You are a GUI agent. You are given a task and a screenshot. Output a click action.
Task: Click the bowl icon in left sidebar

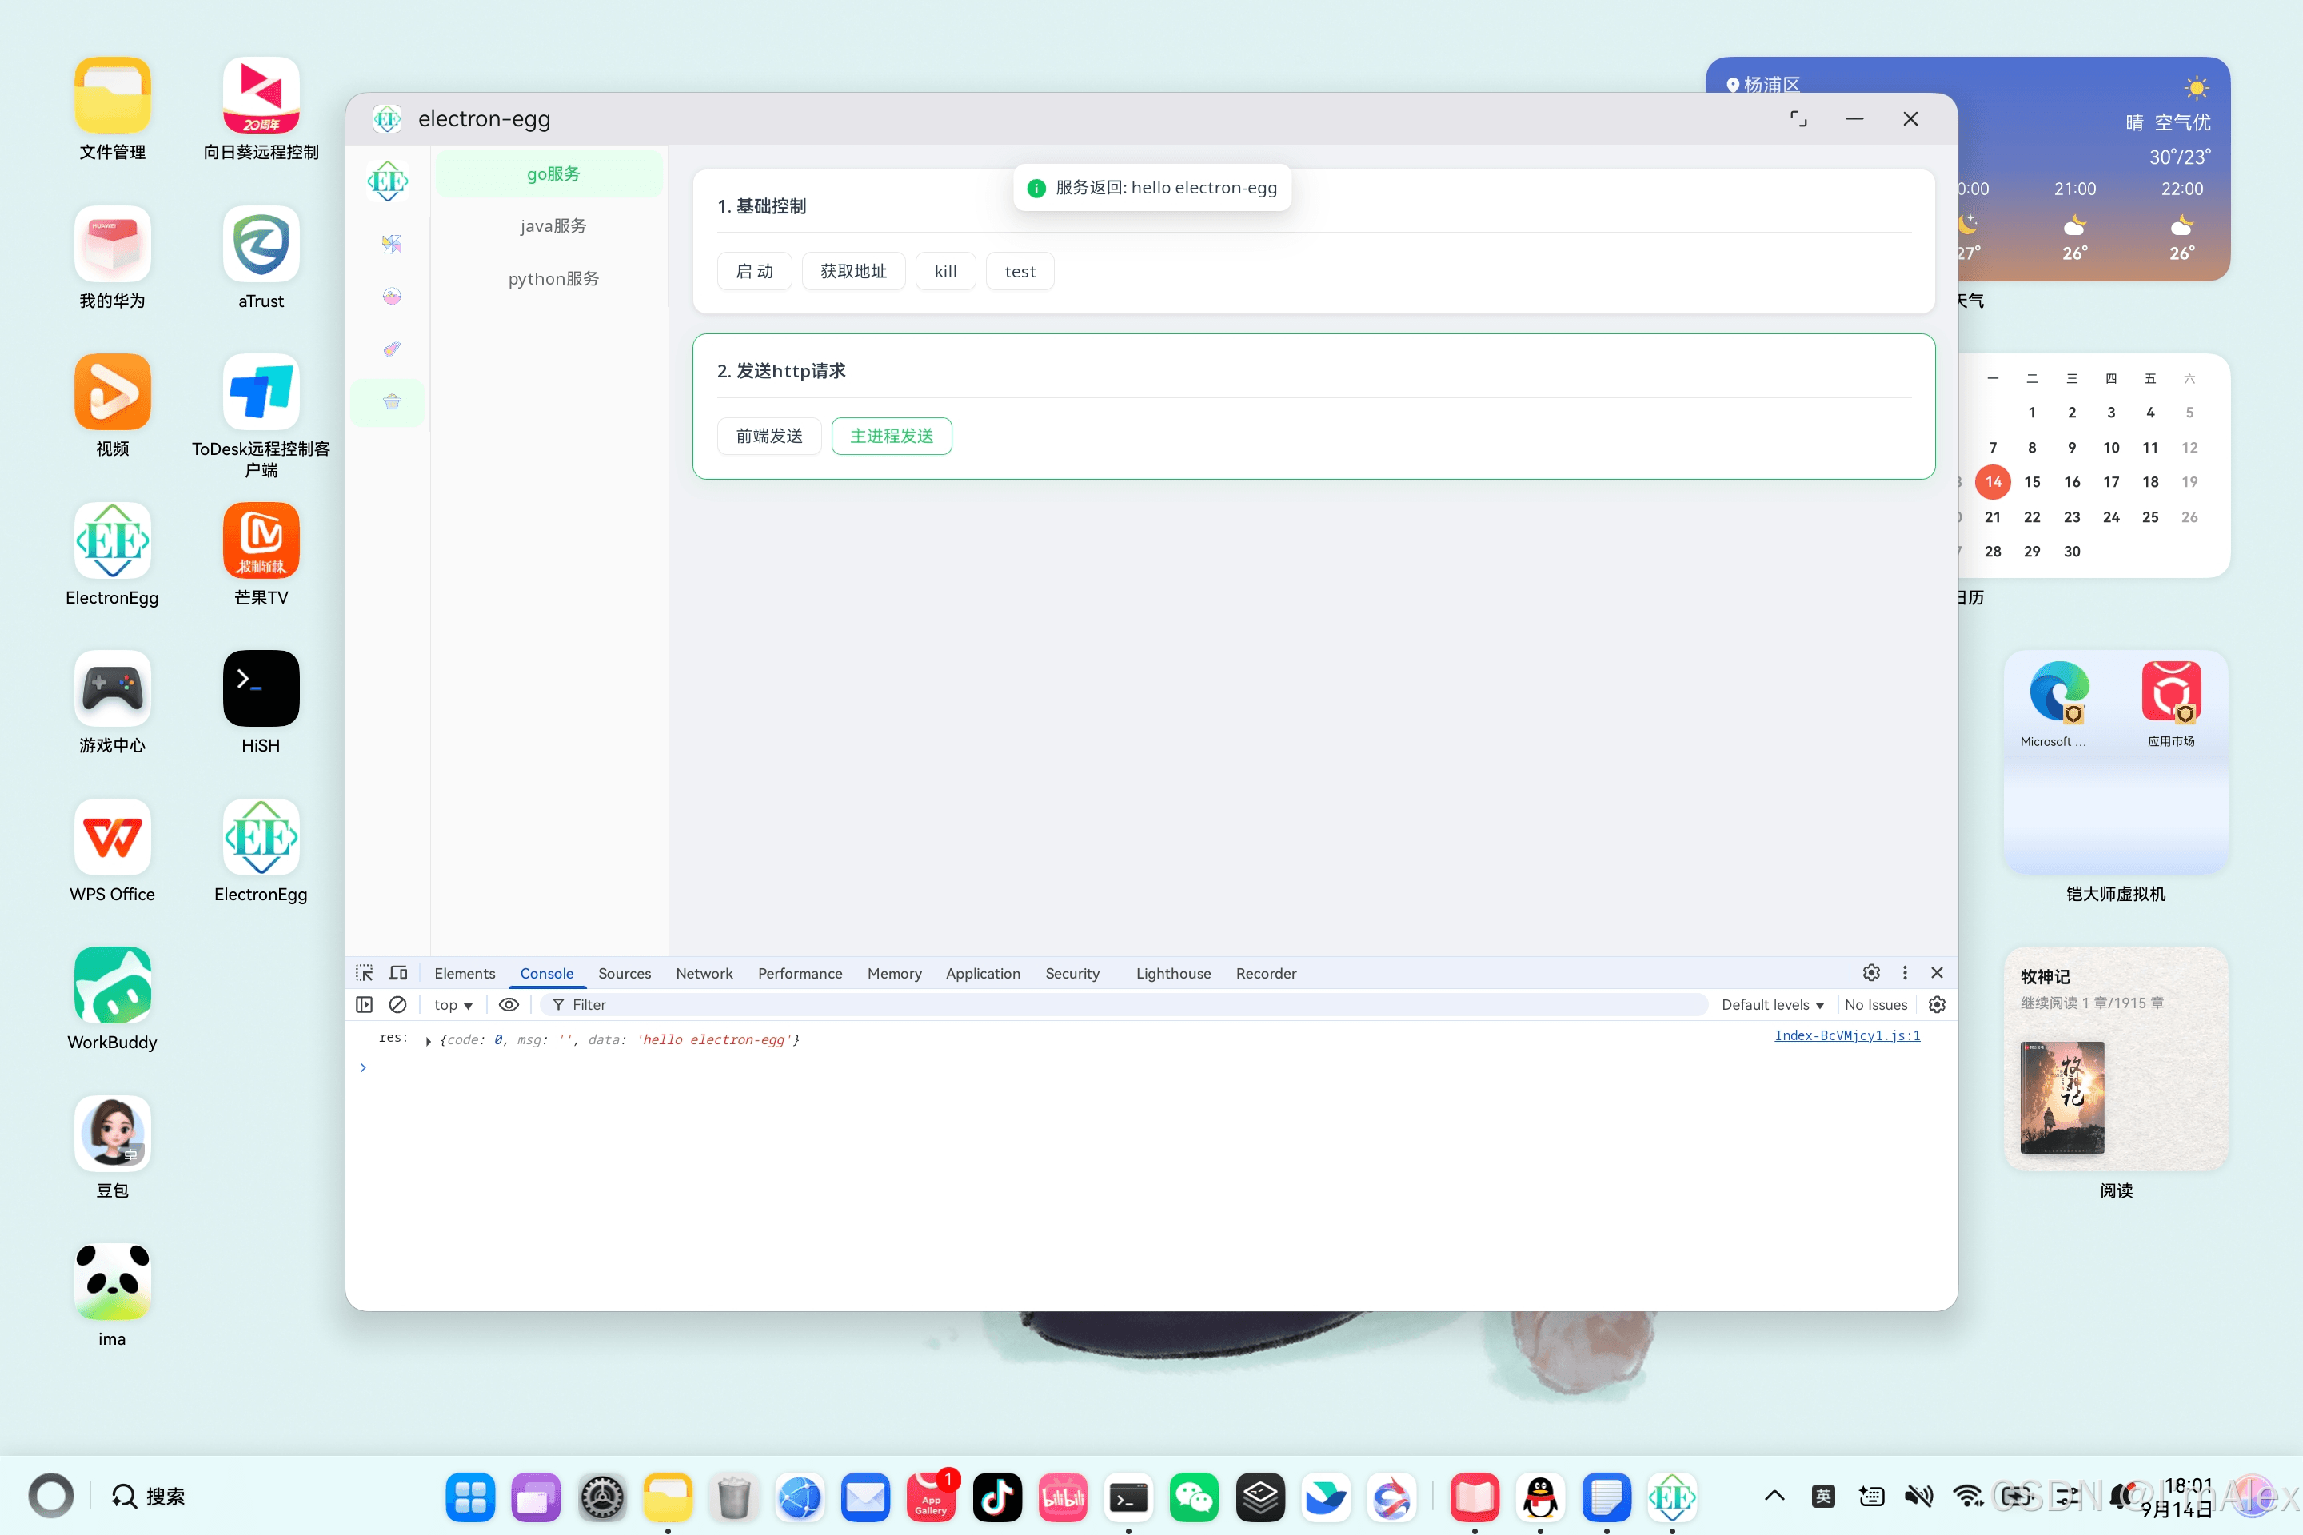coord(392,297)
